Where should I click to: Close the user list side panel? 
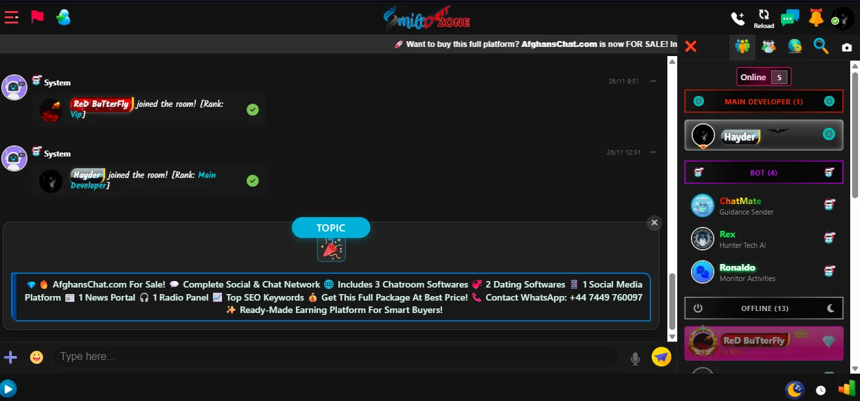[691, 46]
